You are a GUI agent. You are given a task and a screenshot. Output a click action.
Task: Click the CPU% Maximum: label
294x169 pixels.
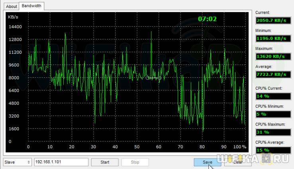pos(270,124)
